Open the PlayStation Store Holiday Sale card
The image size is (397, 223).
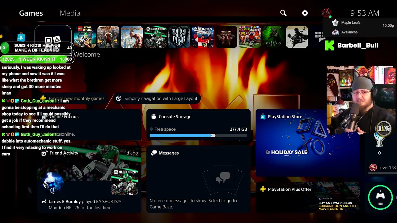click(x=308, y=143)
